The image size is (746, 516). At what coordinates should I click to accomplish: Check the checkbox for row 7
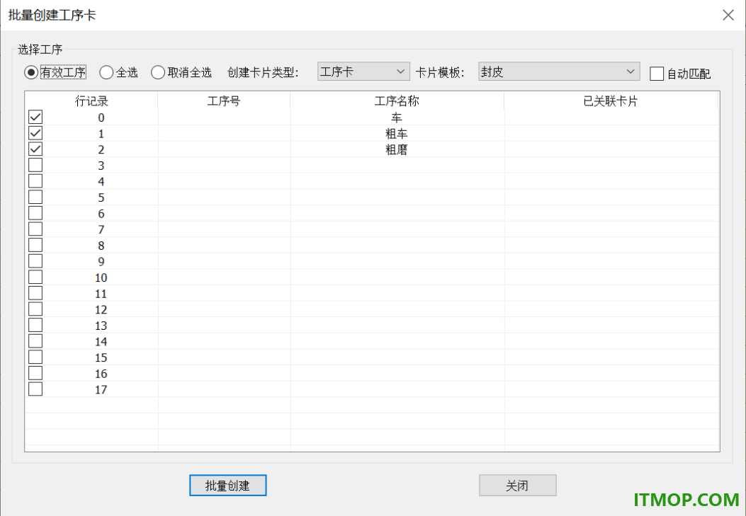pyautogui.click(x=35, y=229)
